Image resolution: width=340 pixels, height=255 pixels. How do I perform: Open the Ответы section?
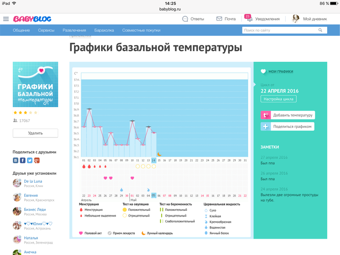point(193,19)
